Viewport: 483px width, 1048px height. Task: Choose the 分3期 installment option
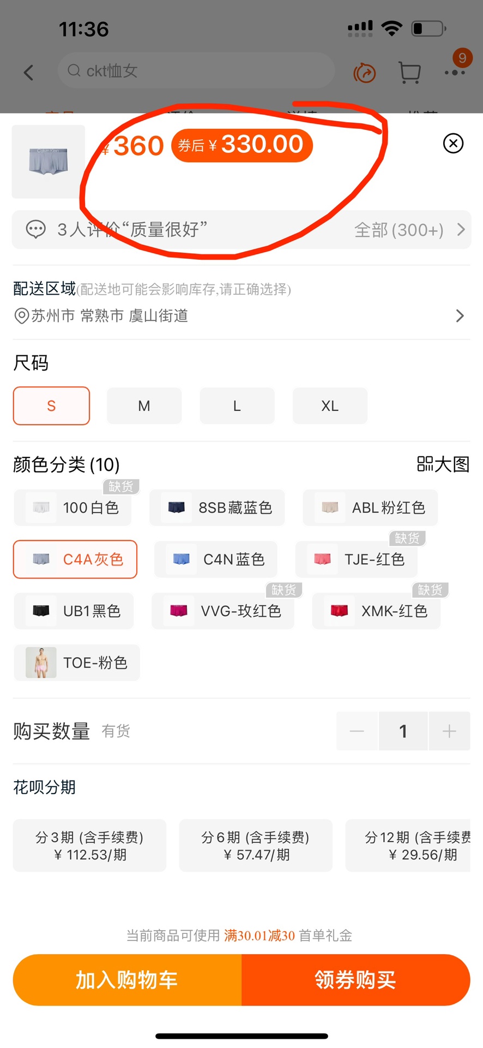pos(90,845)
